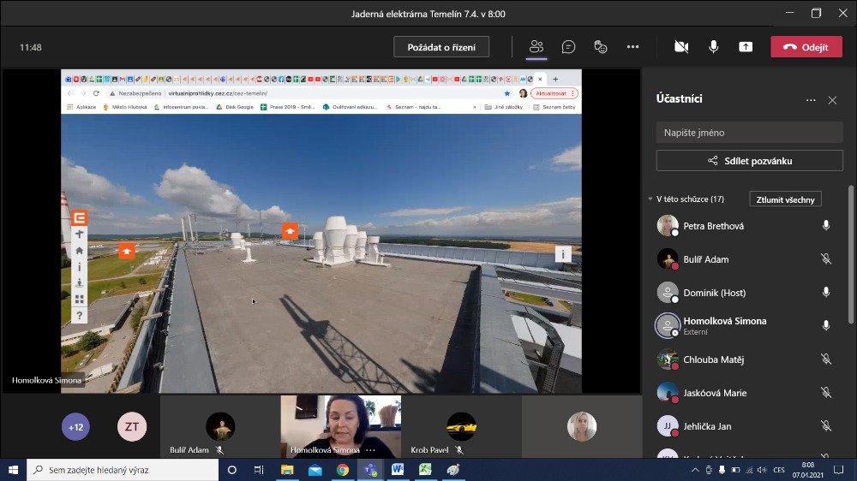This screenshot has width=857, height=481.
Task: Click the Napište jméno search field
Action: [749, 133]
